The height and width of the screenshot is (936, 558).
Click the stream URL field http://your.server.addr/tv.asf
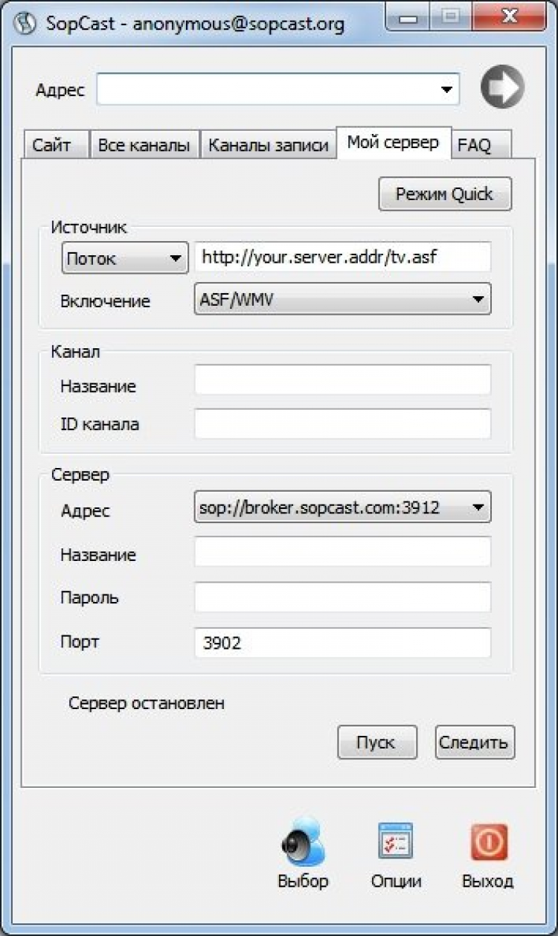(x=342, y=257)
